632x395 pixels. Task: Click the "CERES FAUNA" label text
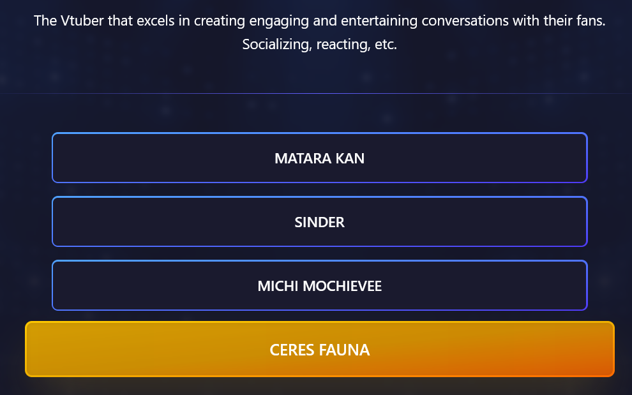coord(319,350)
